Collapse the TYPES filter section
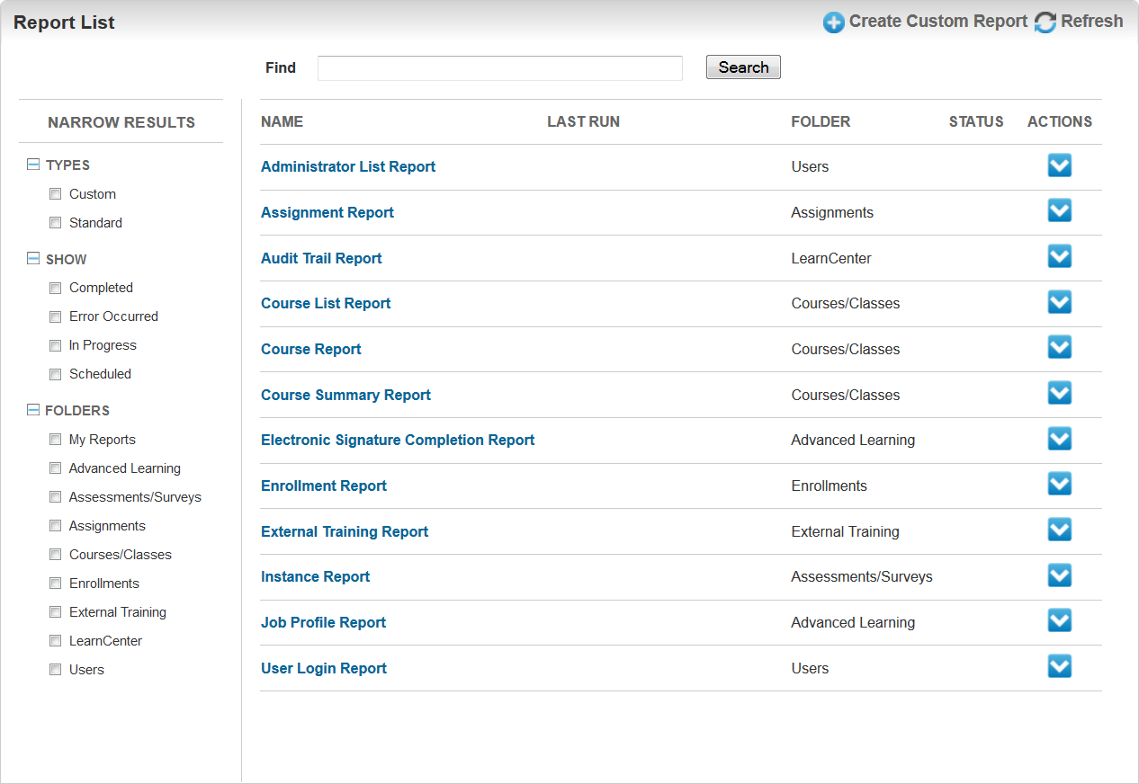This screenshot has height=784, width=1139. point(33,165)
